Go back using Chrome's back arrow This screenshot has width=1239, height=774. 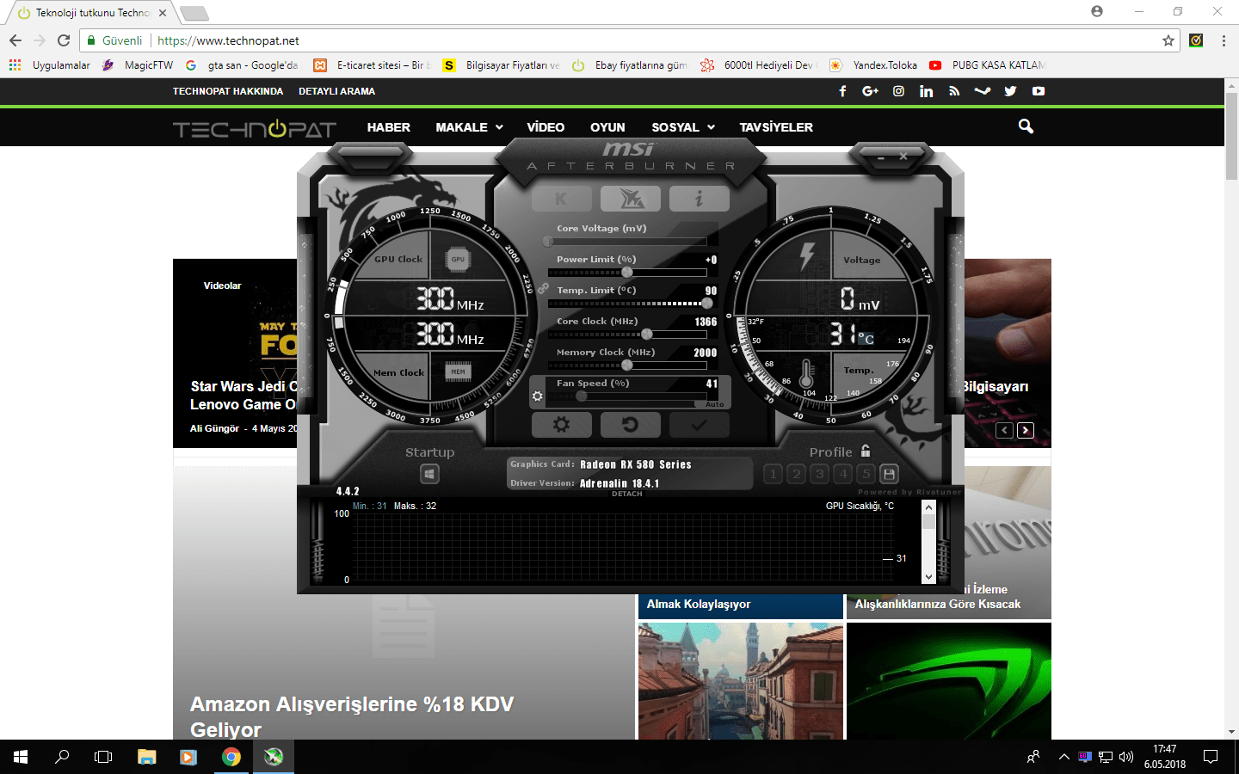[x=15, y=40]
